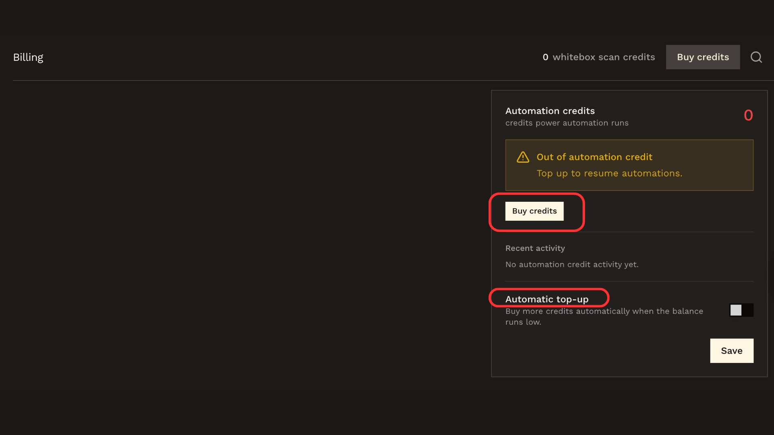This screenshot has width=774, height=435.
Task: Click "Top up to resume automations." text
Action: tap(609, 174)
